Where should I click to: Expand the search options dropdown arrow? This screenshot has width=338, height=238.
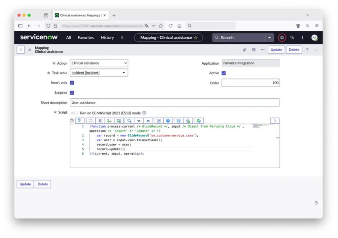pyautogui.click(x=270, y=38)
